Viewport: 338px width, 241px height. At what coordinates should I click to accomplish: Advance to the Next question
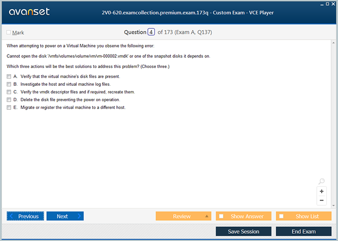pyautogui.click(x=65, y=216)
